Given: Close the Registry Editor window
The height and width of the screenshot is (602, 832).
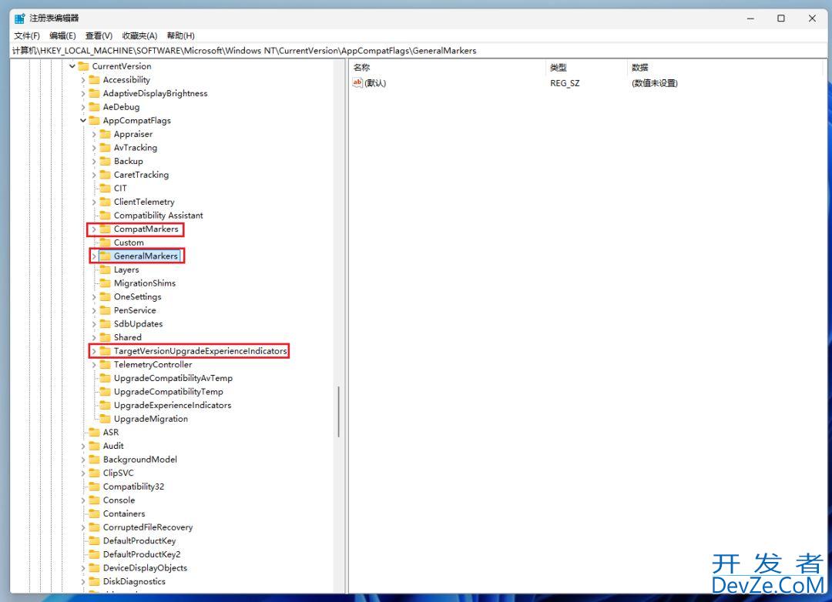Looking at the screenshot, I should [x=812, y=18].
